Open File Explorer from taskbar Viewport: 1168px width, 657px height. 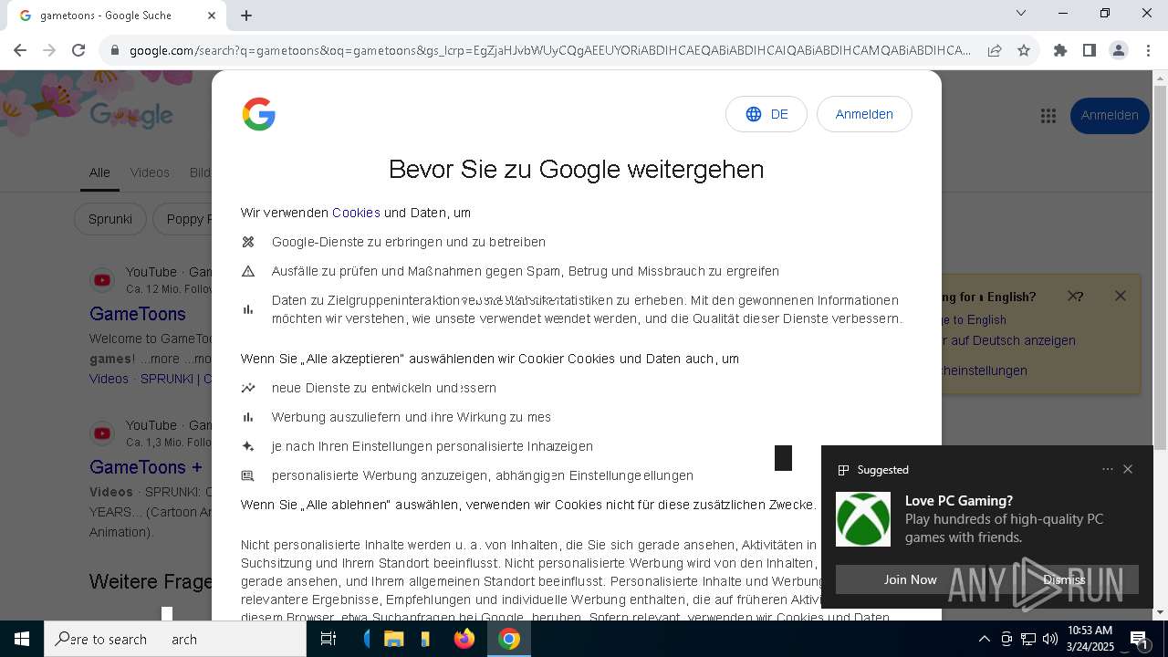tap(394, 639)
